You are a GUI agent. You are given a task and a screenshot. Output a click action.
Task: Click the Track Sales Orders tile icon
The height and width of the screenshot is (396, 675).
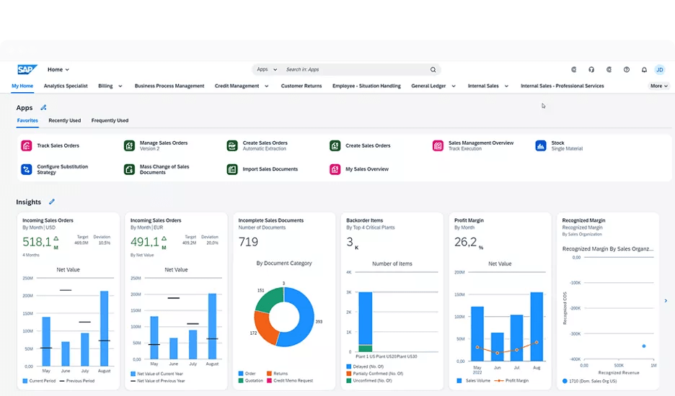click(26, 146)
